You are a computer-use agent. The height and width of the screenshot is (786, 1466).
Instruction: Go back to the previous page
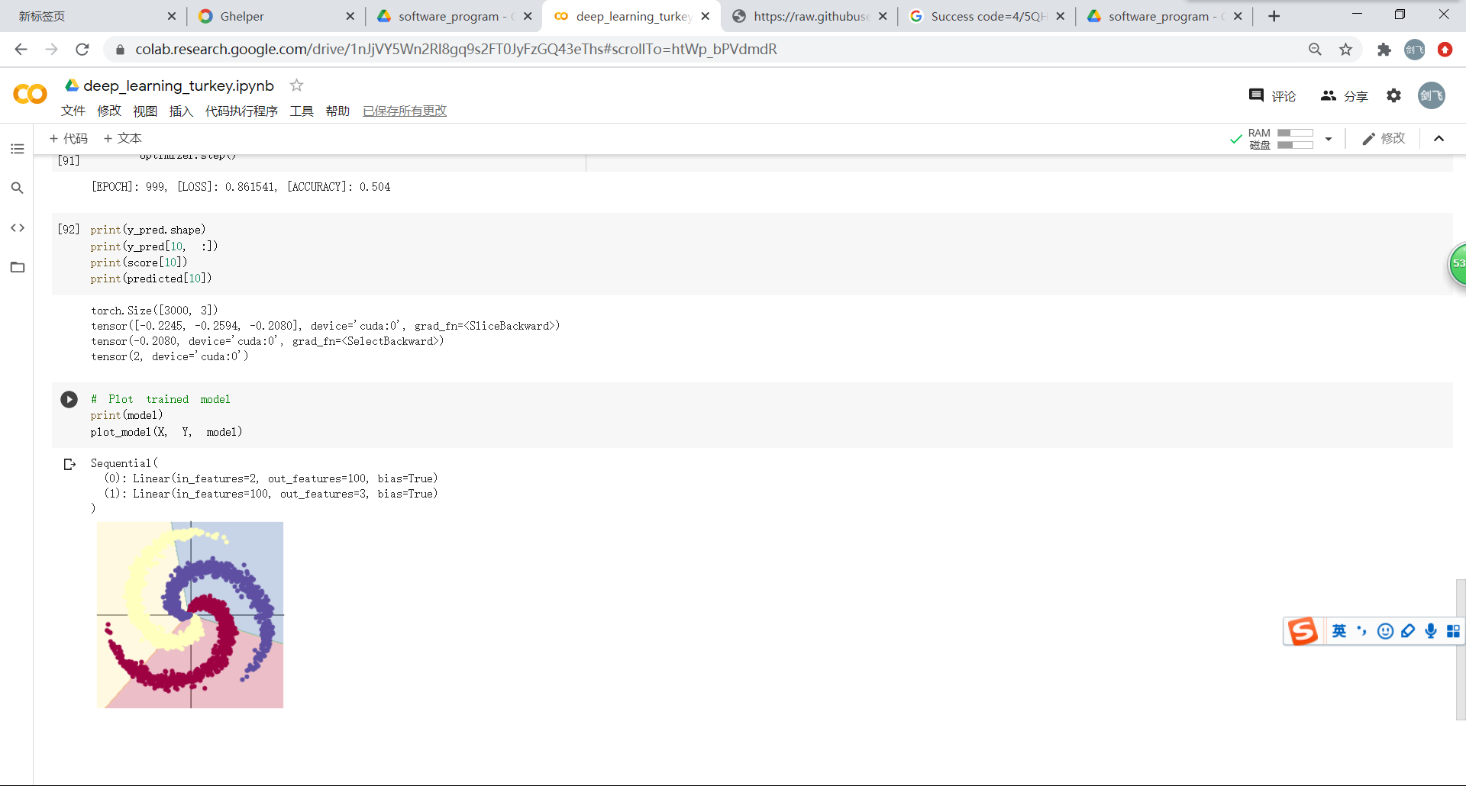[21, 50]
